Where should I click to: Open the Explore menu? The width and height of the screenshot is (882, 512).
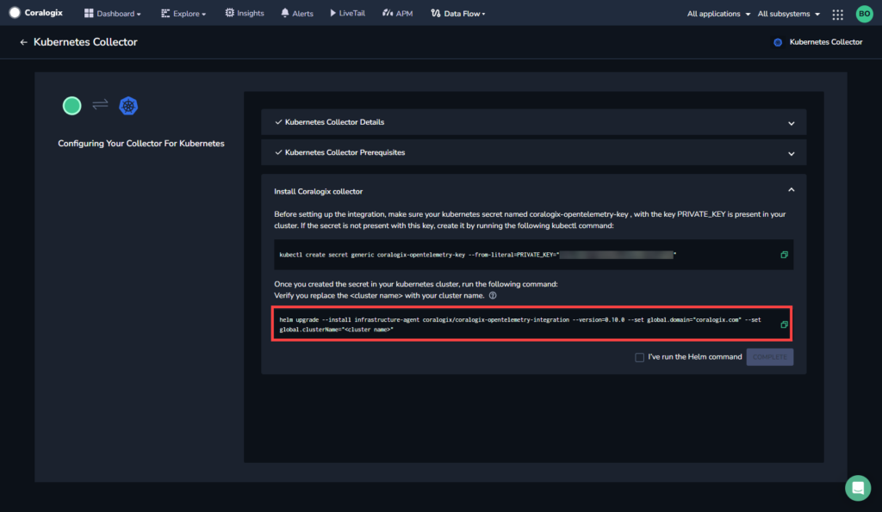coord(183,14)
